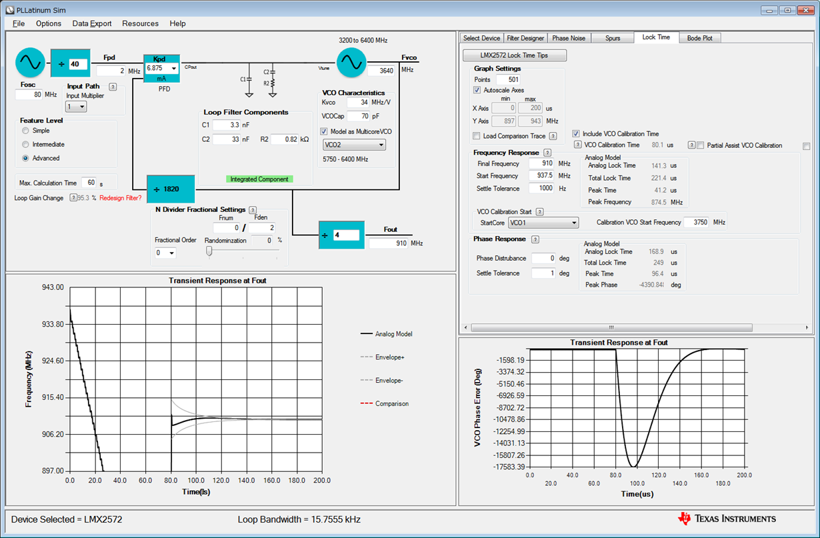Open the Partial Assist VCO Calibration help icon
This screenshot has height=538, width=820.
[691, 145]
